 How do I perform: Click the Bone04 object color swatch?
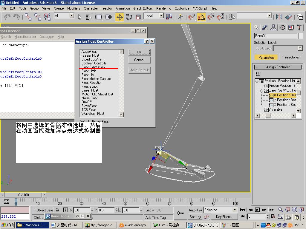(x=301, y=36)
